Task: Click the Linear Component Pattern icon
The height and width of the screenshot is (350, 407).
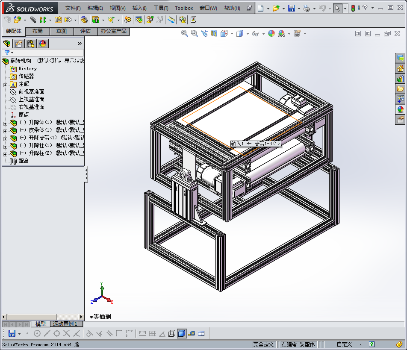Action: coord(43,20)
